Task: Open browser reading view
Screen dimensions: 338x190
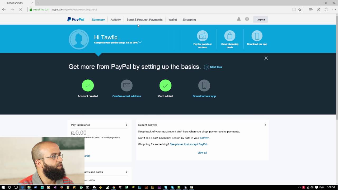Action: pyautogui.click(x=294, y=9)
